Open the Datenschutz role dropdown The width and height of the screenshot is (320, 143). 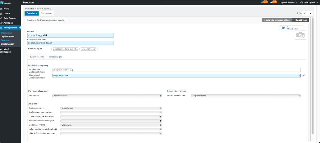pyautogui.click(x=111, y=108)
